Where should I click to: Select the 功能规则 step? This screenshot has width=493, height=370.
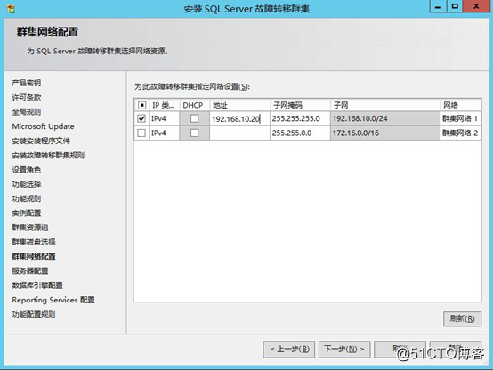pos(27,198)
